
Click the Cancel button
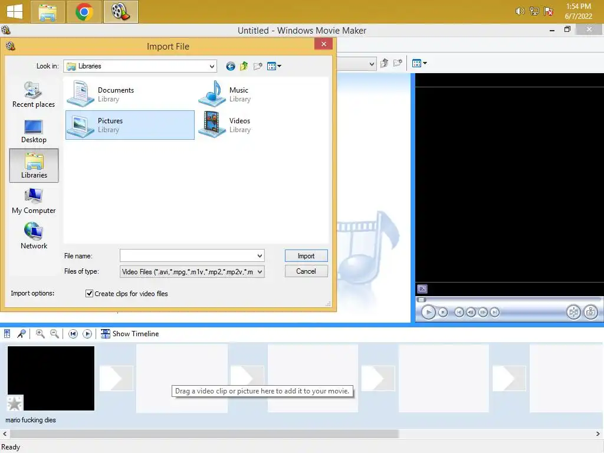[306, 271]
